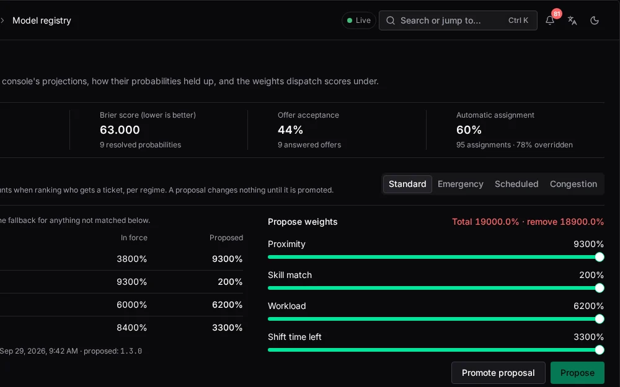
Task: Expand breadcrumb chevron before Model registry
Action: coord(2,20)
